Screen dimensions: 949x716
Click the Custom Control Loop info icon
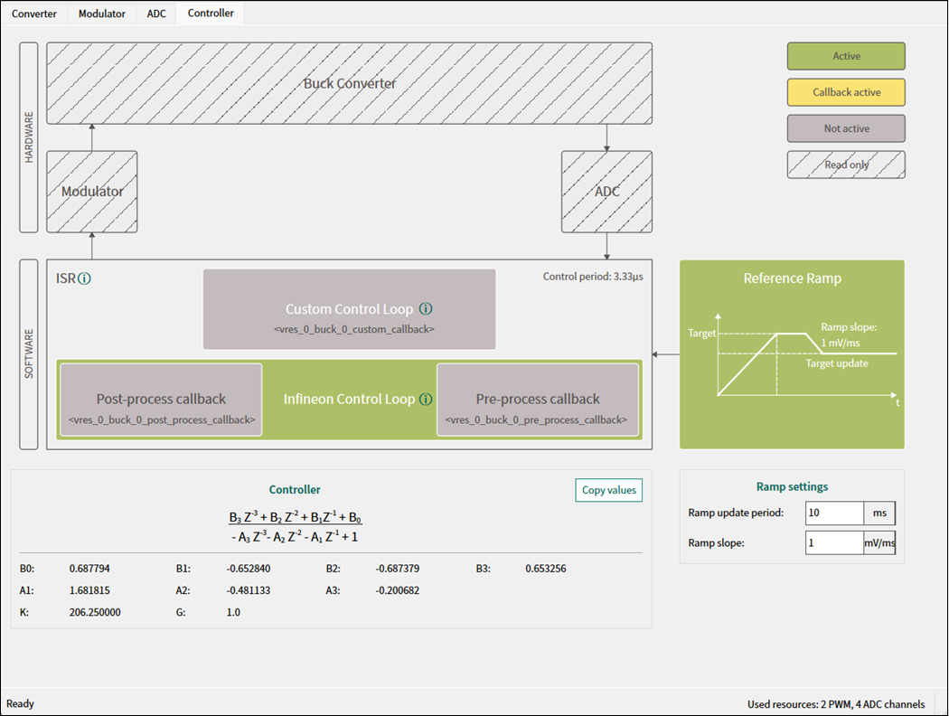pos(426,309)
